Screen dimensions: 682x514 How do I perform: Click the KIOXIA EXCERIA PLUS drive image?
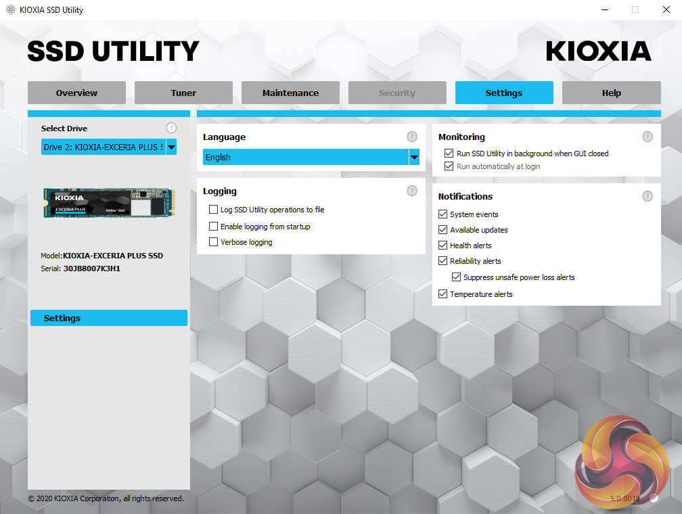click(x=109, y=202)
